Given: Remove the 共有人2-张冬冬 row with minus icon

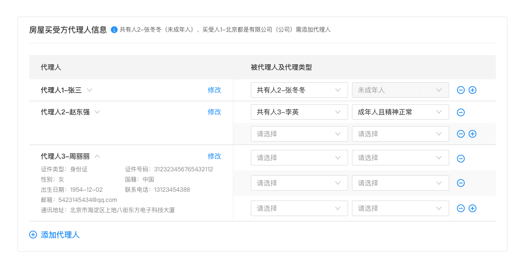Looking at the screenshot, I should tap(461, 90).
